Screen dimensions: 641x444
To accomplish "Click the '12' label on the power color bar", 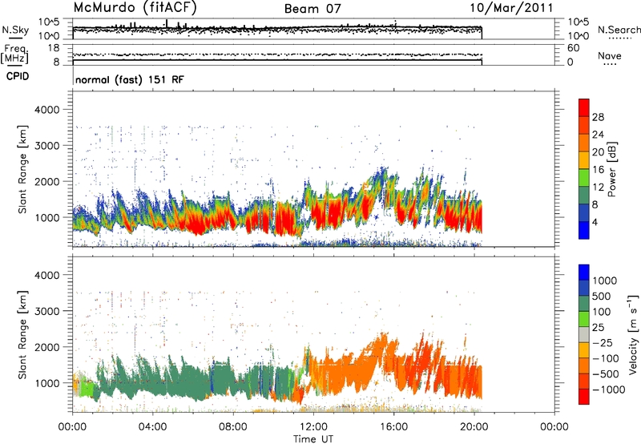I will click(598, 188).
